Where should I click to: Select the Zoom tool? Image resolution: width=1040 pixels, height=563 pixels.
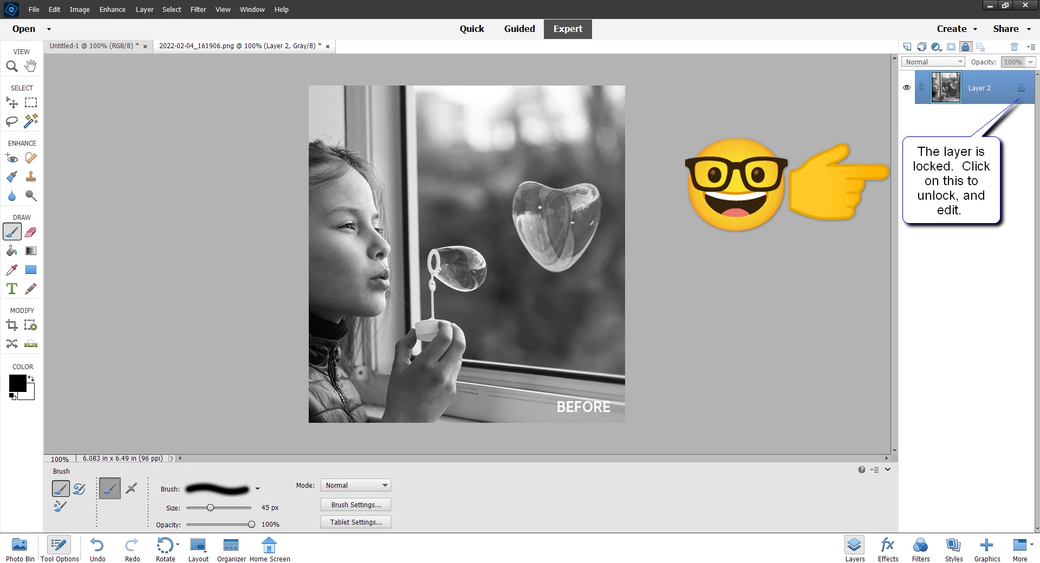[12, 66]
